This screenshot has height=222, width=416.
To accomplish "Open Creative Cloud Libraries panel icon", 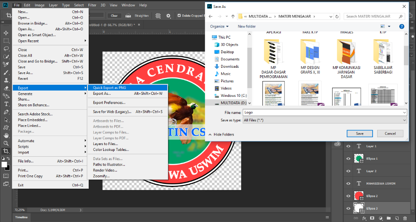I will coord(337,144).
